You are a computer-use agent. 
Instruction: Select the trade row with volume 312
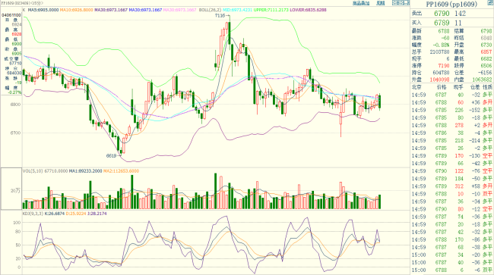[451, 186]
